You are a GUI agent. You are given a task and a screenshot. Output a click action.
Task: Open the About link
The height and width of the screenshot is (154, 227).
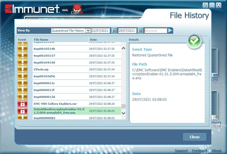click(x=217, y=151)
